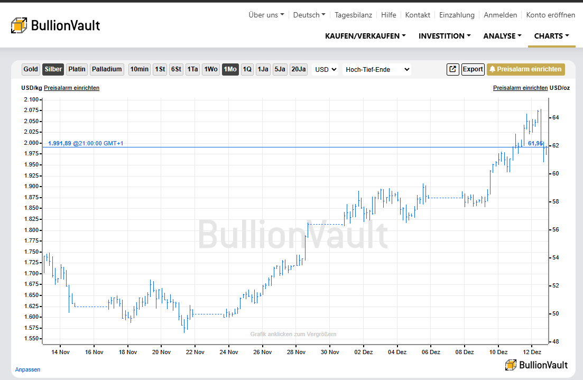
Task: Switch chart range to 1Mo
Action: [x=230, y=69]
